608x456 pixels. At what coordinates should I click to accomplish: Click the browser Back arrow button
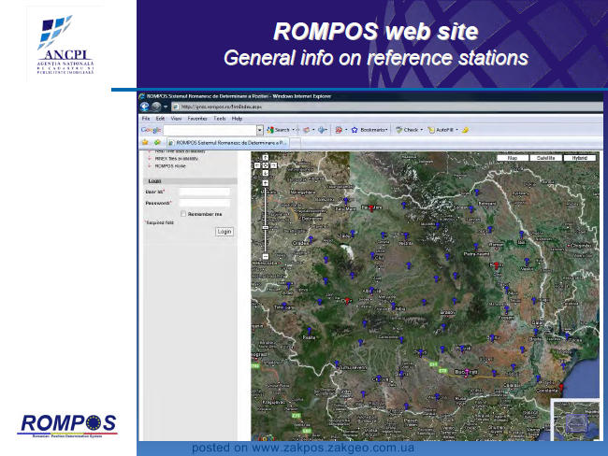tap(145, 107)
